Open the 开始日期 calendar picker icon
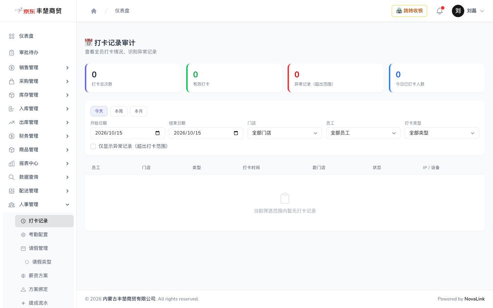 click(157, 133)
